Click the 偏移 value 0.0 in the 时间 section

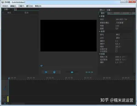point(117,62)
